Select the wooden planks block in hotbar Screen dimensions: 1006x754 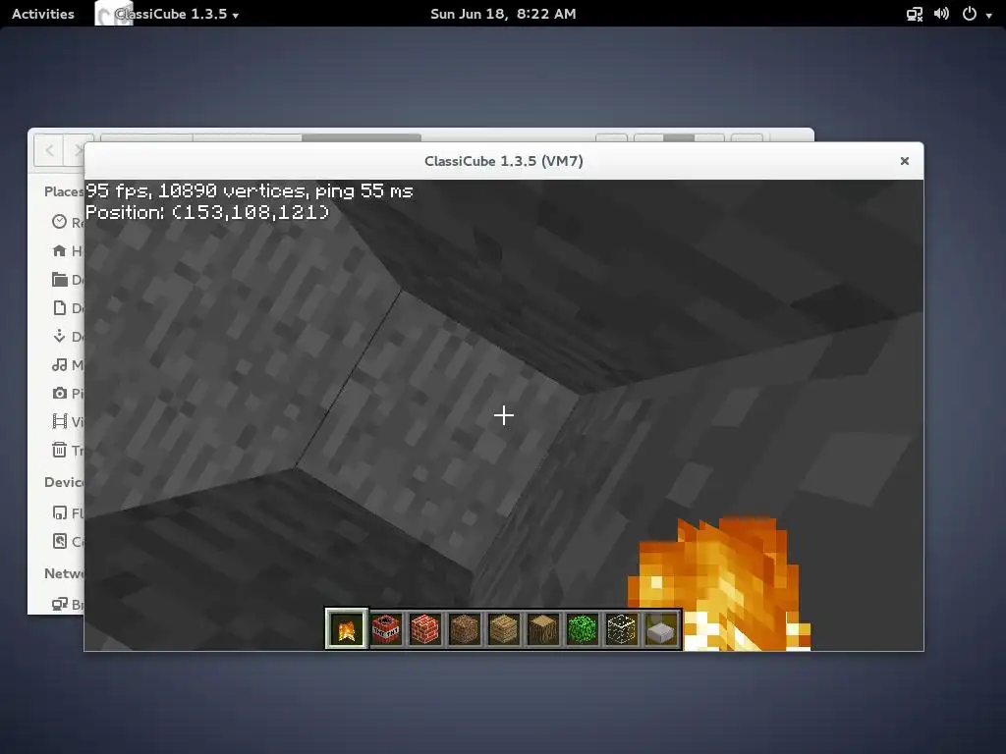[504, 629]
